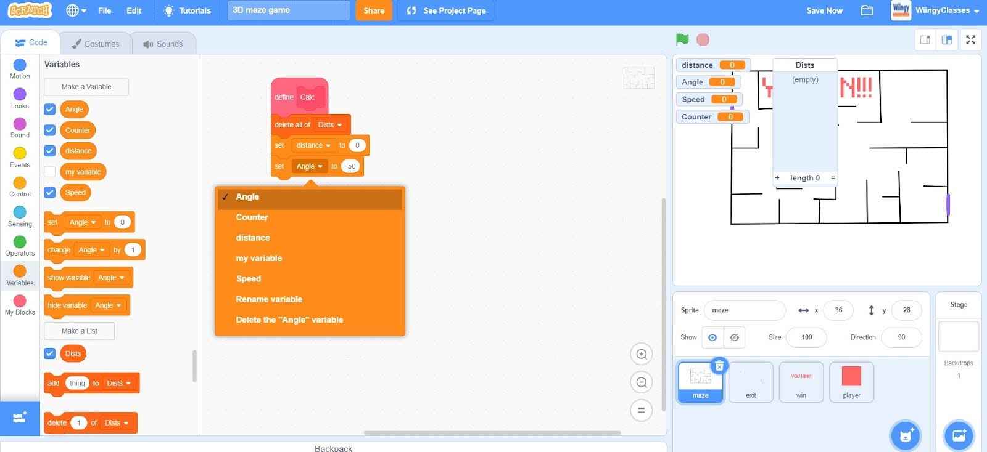Image resolution: width=987 pixels, height=452 pixels.
Task: Switch to the Sounds tab
Action: click(x=163, y=44)
